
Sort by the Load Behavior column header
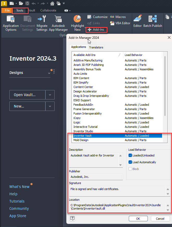[x=143, y=55]
